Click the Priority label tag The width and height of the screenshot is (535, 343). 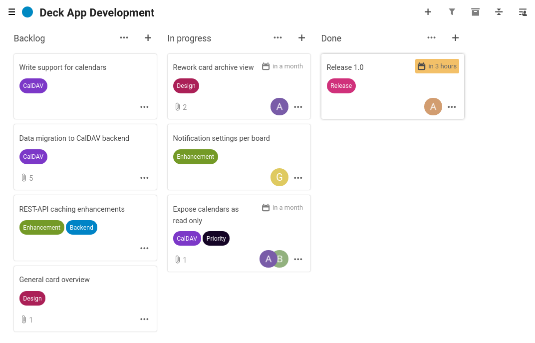click(216, 239)
